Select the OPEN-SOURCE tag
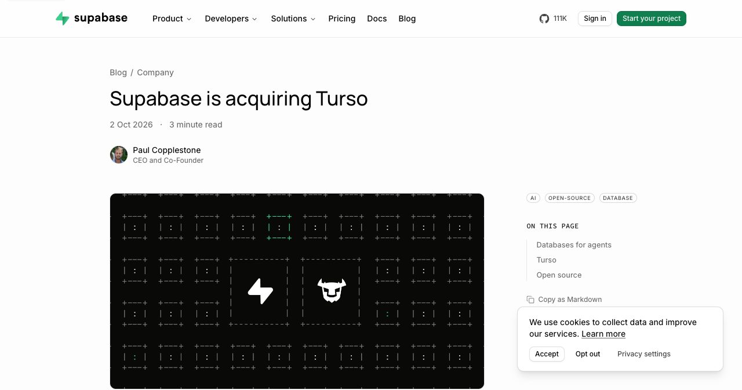The width and height of the screenshot is (742, 390). tap(570, 198)
